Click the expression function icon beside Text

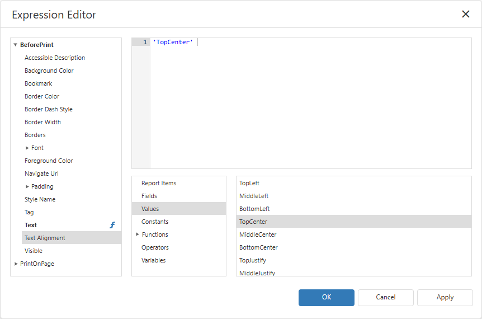(x=112, y=225)
